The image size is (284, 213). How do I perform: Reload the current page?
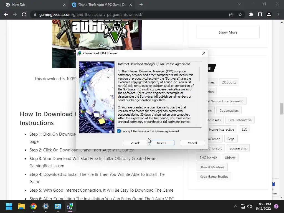click(24, 14)
